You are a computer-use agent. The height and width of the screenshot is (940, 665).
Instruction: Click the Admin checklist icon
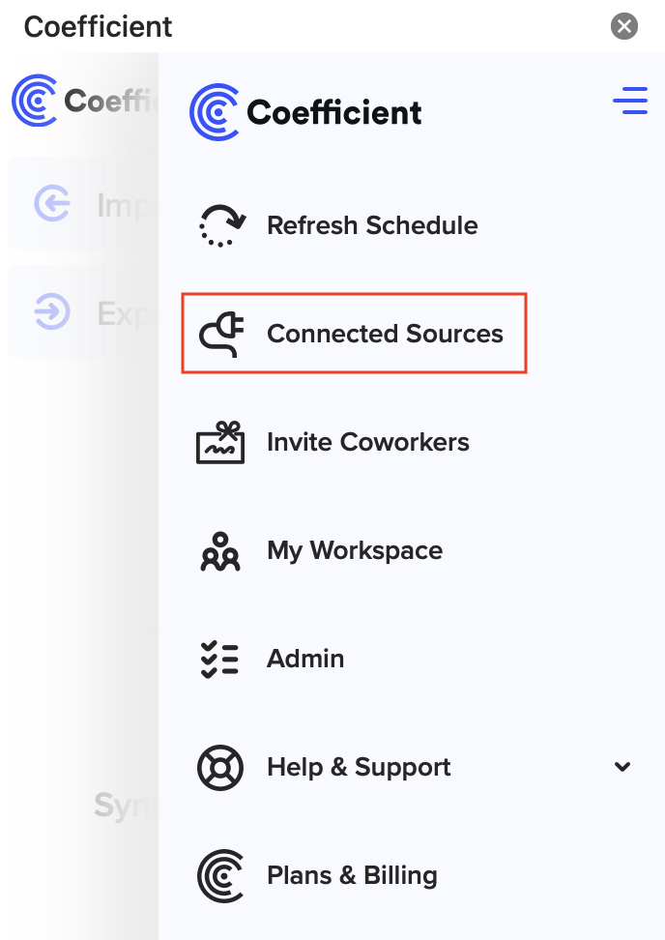click(x=220, y=660)
